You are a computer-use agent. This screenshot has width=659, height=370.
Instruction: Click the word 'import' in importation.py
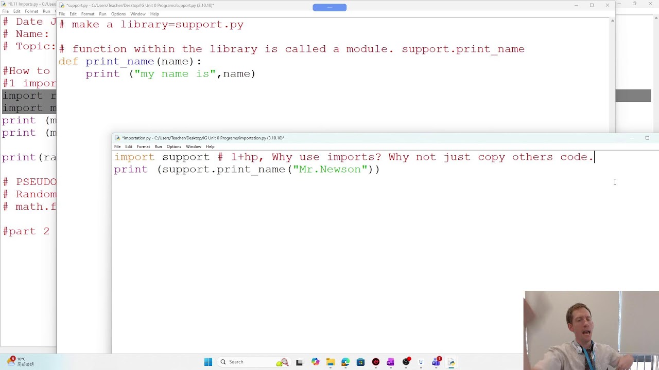point(134,157)
